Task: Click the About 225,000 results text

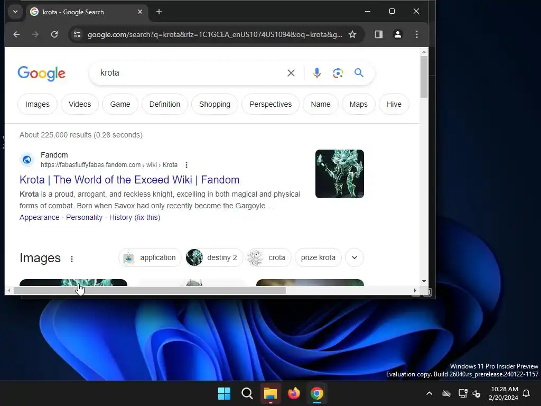Action: 81,135
